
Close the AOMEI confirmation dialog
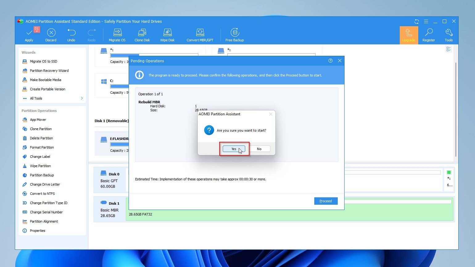[271, 114]
